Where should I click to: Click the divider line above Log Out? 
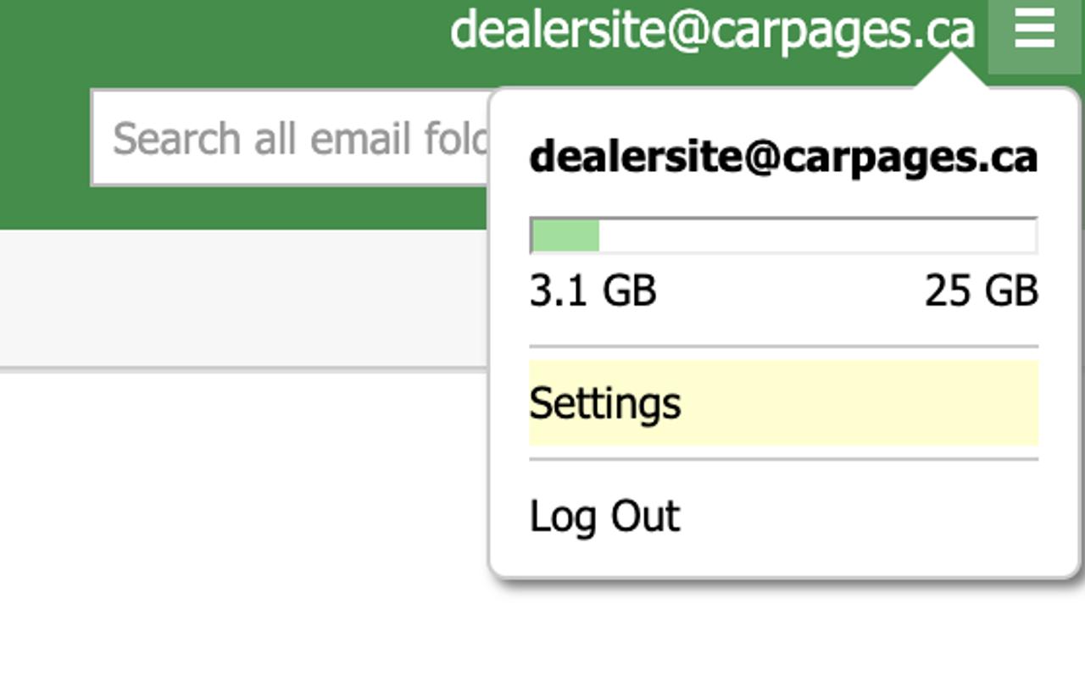pyautogui.click(x=783, y=459)
